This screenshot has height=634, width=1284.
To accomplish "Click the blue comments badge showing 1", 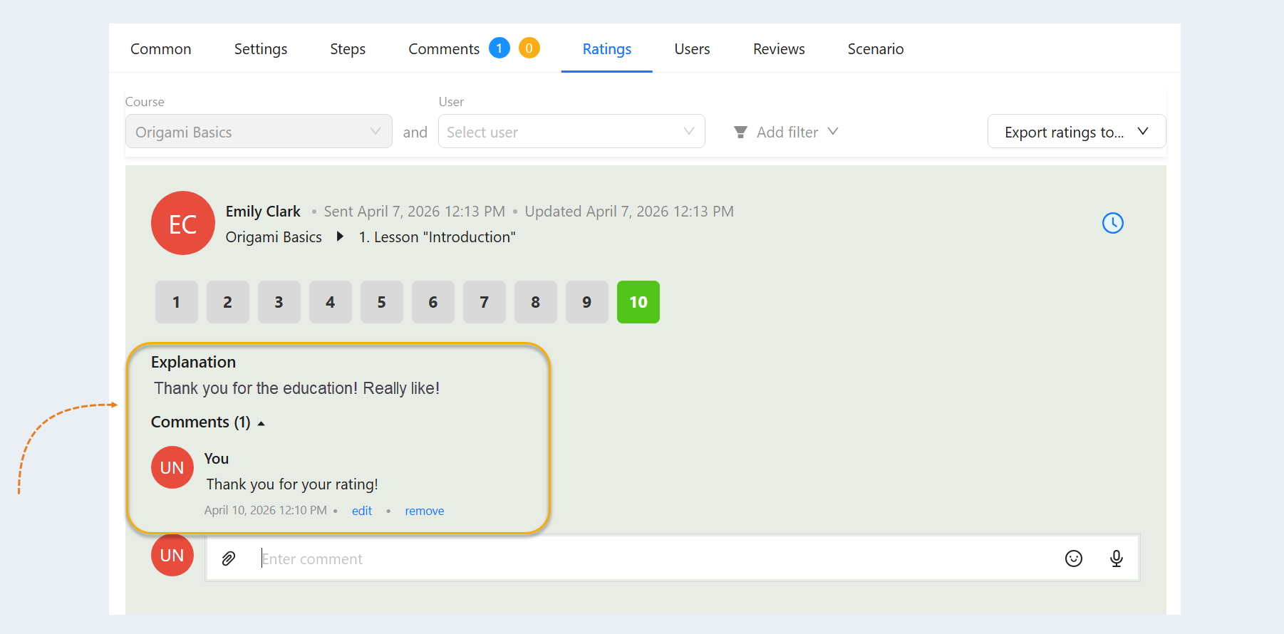I will tap(499, 48).
